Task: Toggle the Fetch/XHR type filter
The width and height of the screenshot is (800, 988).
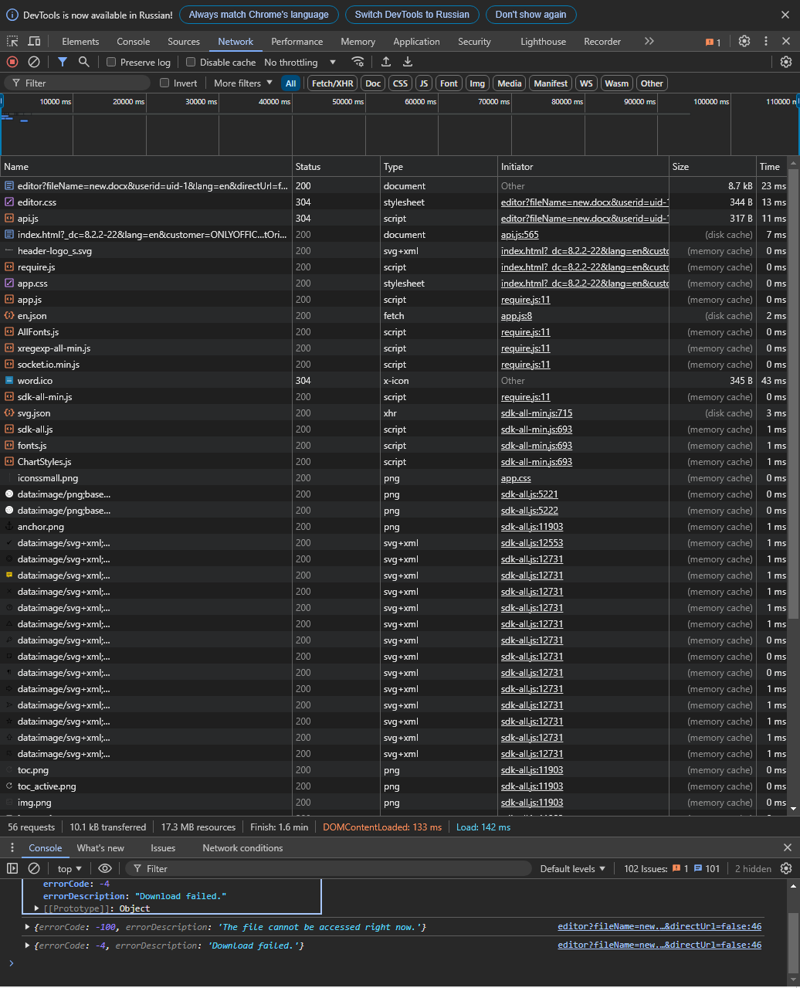Action: click(333, 83)
